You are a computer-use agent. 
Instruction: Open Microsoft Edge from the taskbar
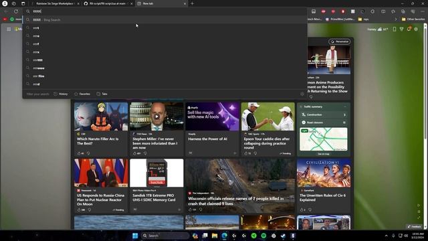(225, 236)
